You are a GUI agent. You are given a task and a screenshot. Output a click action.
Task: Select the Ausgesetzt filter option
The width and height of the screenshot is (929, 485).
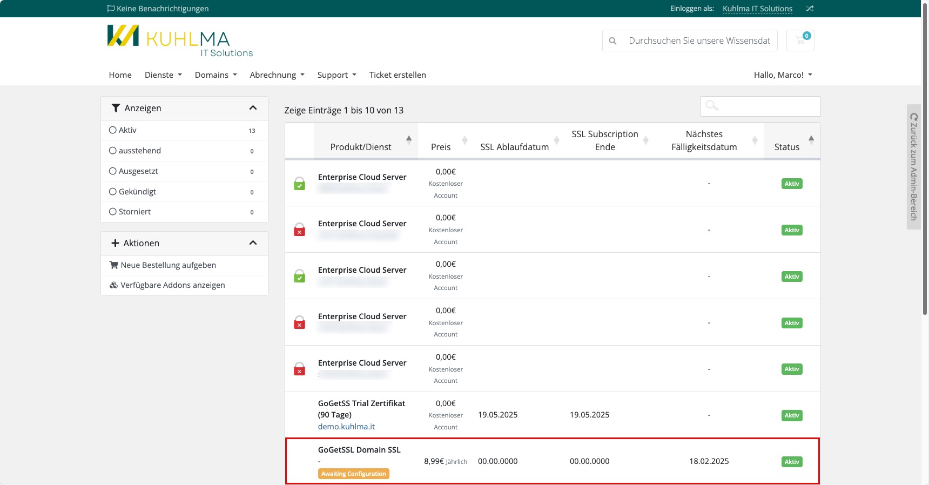(184, 171)
